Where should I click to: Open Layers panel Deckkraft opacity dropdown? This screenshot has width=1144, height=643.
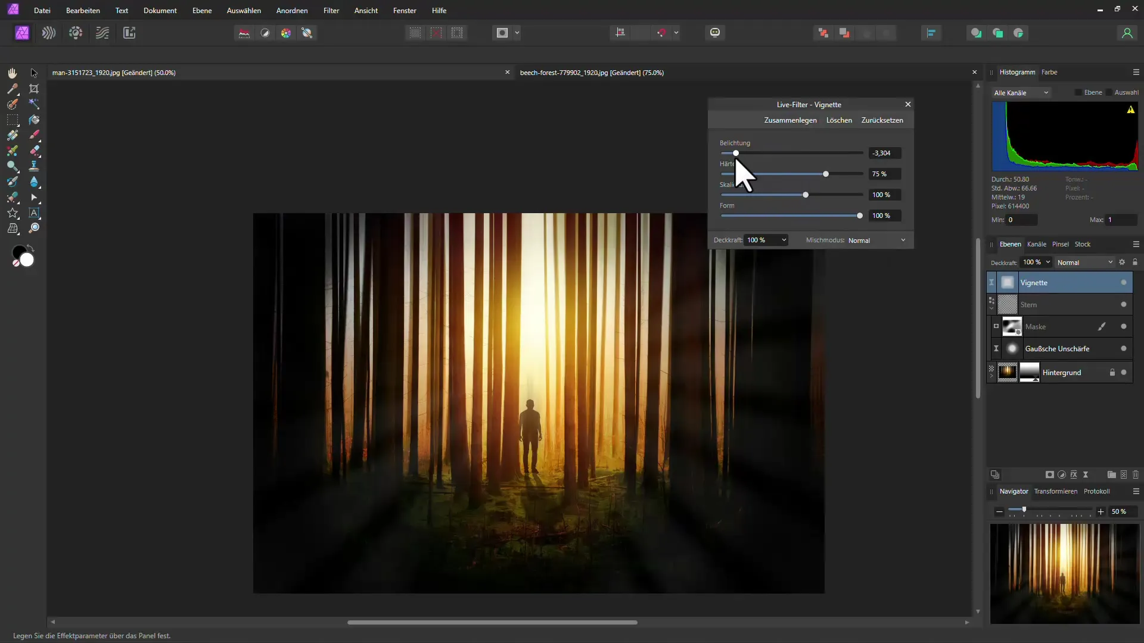pyautogui.click(x=1048, y=263)
